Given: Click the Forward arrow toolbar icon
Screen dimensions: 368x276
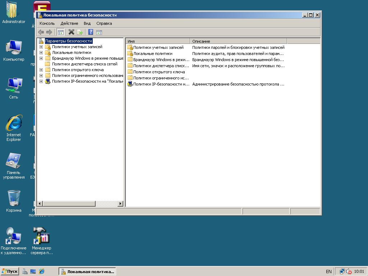Looking at the screenshot, I should click(x=49, y=32).
